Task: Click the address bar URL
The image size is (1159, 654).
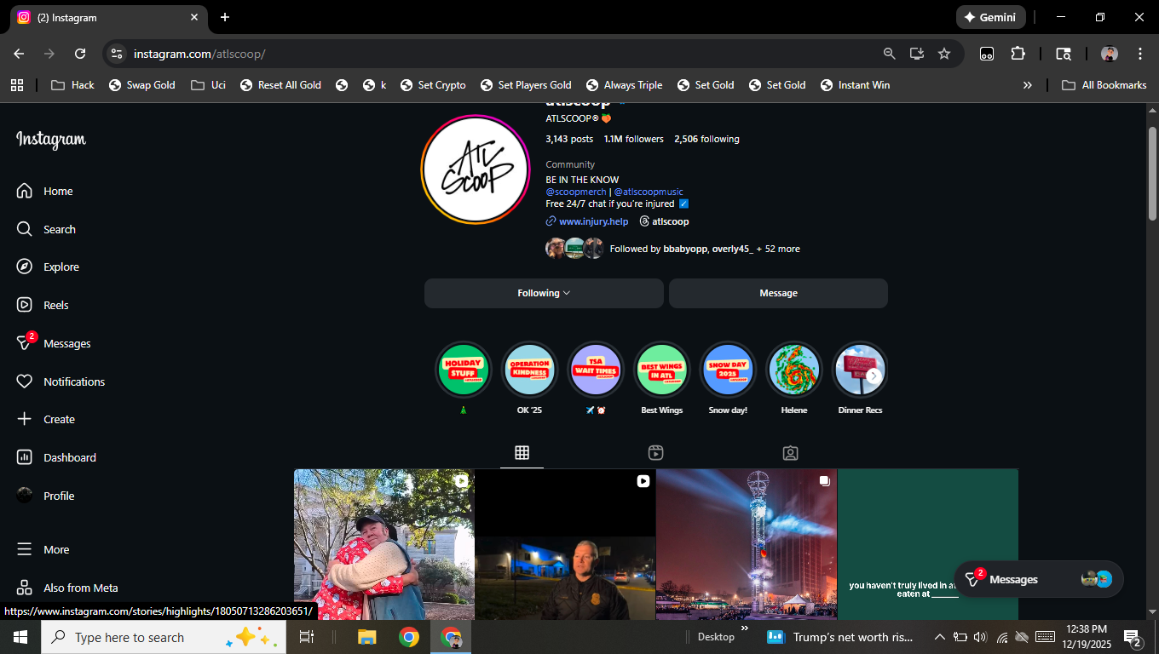Action: [199, 54]
